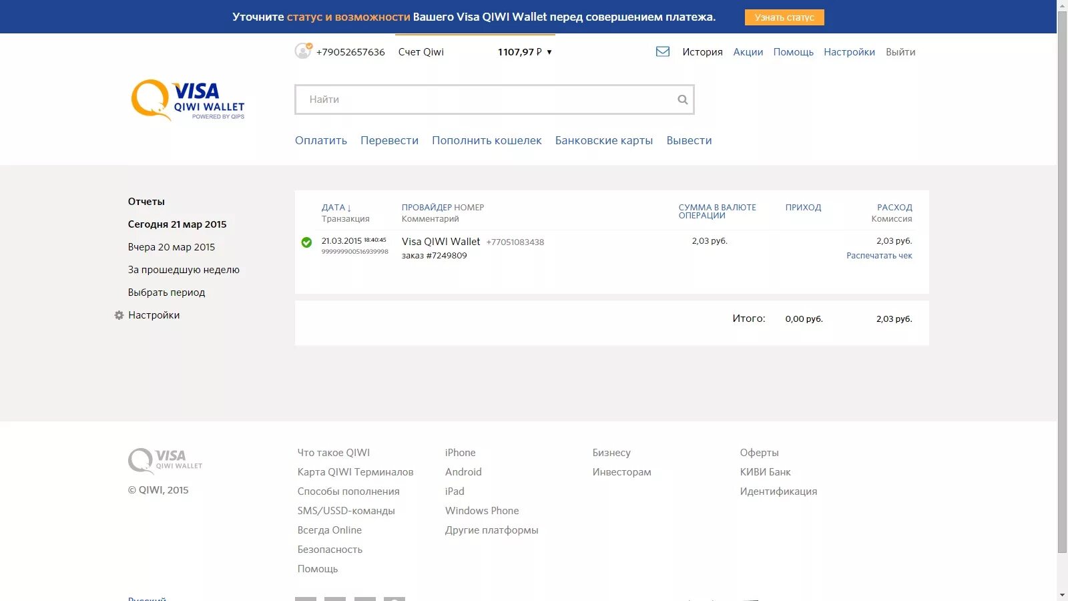This screenshot has height=601, width=1068.
Task: Open the История page
Action: click(702, 52)
